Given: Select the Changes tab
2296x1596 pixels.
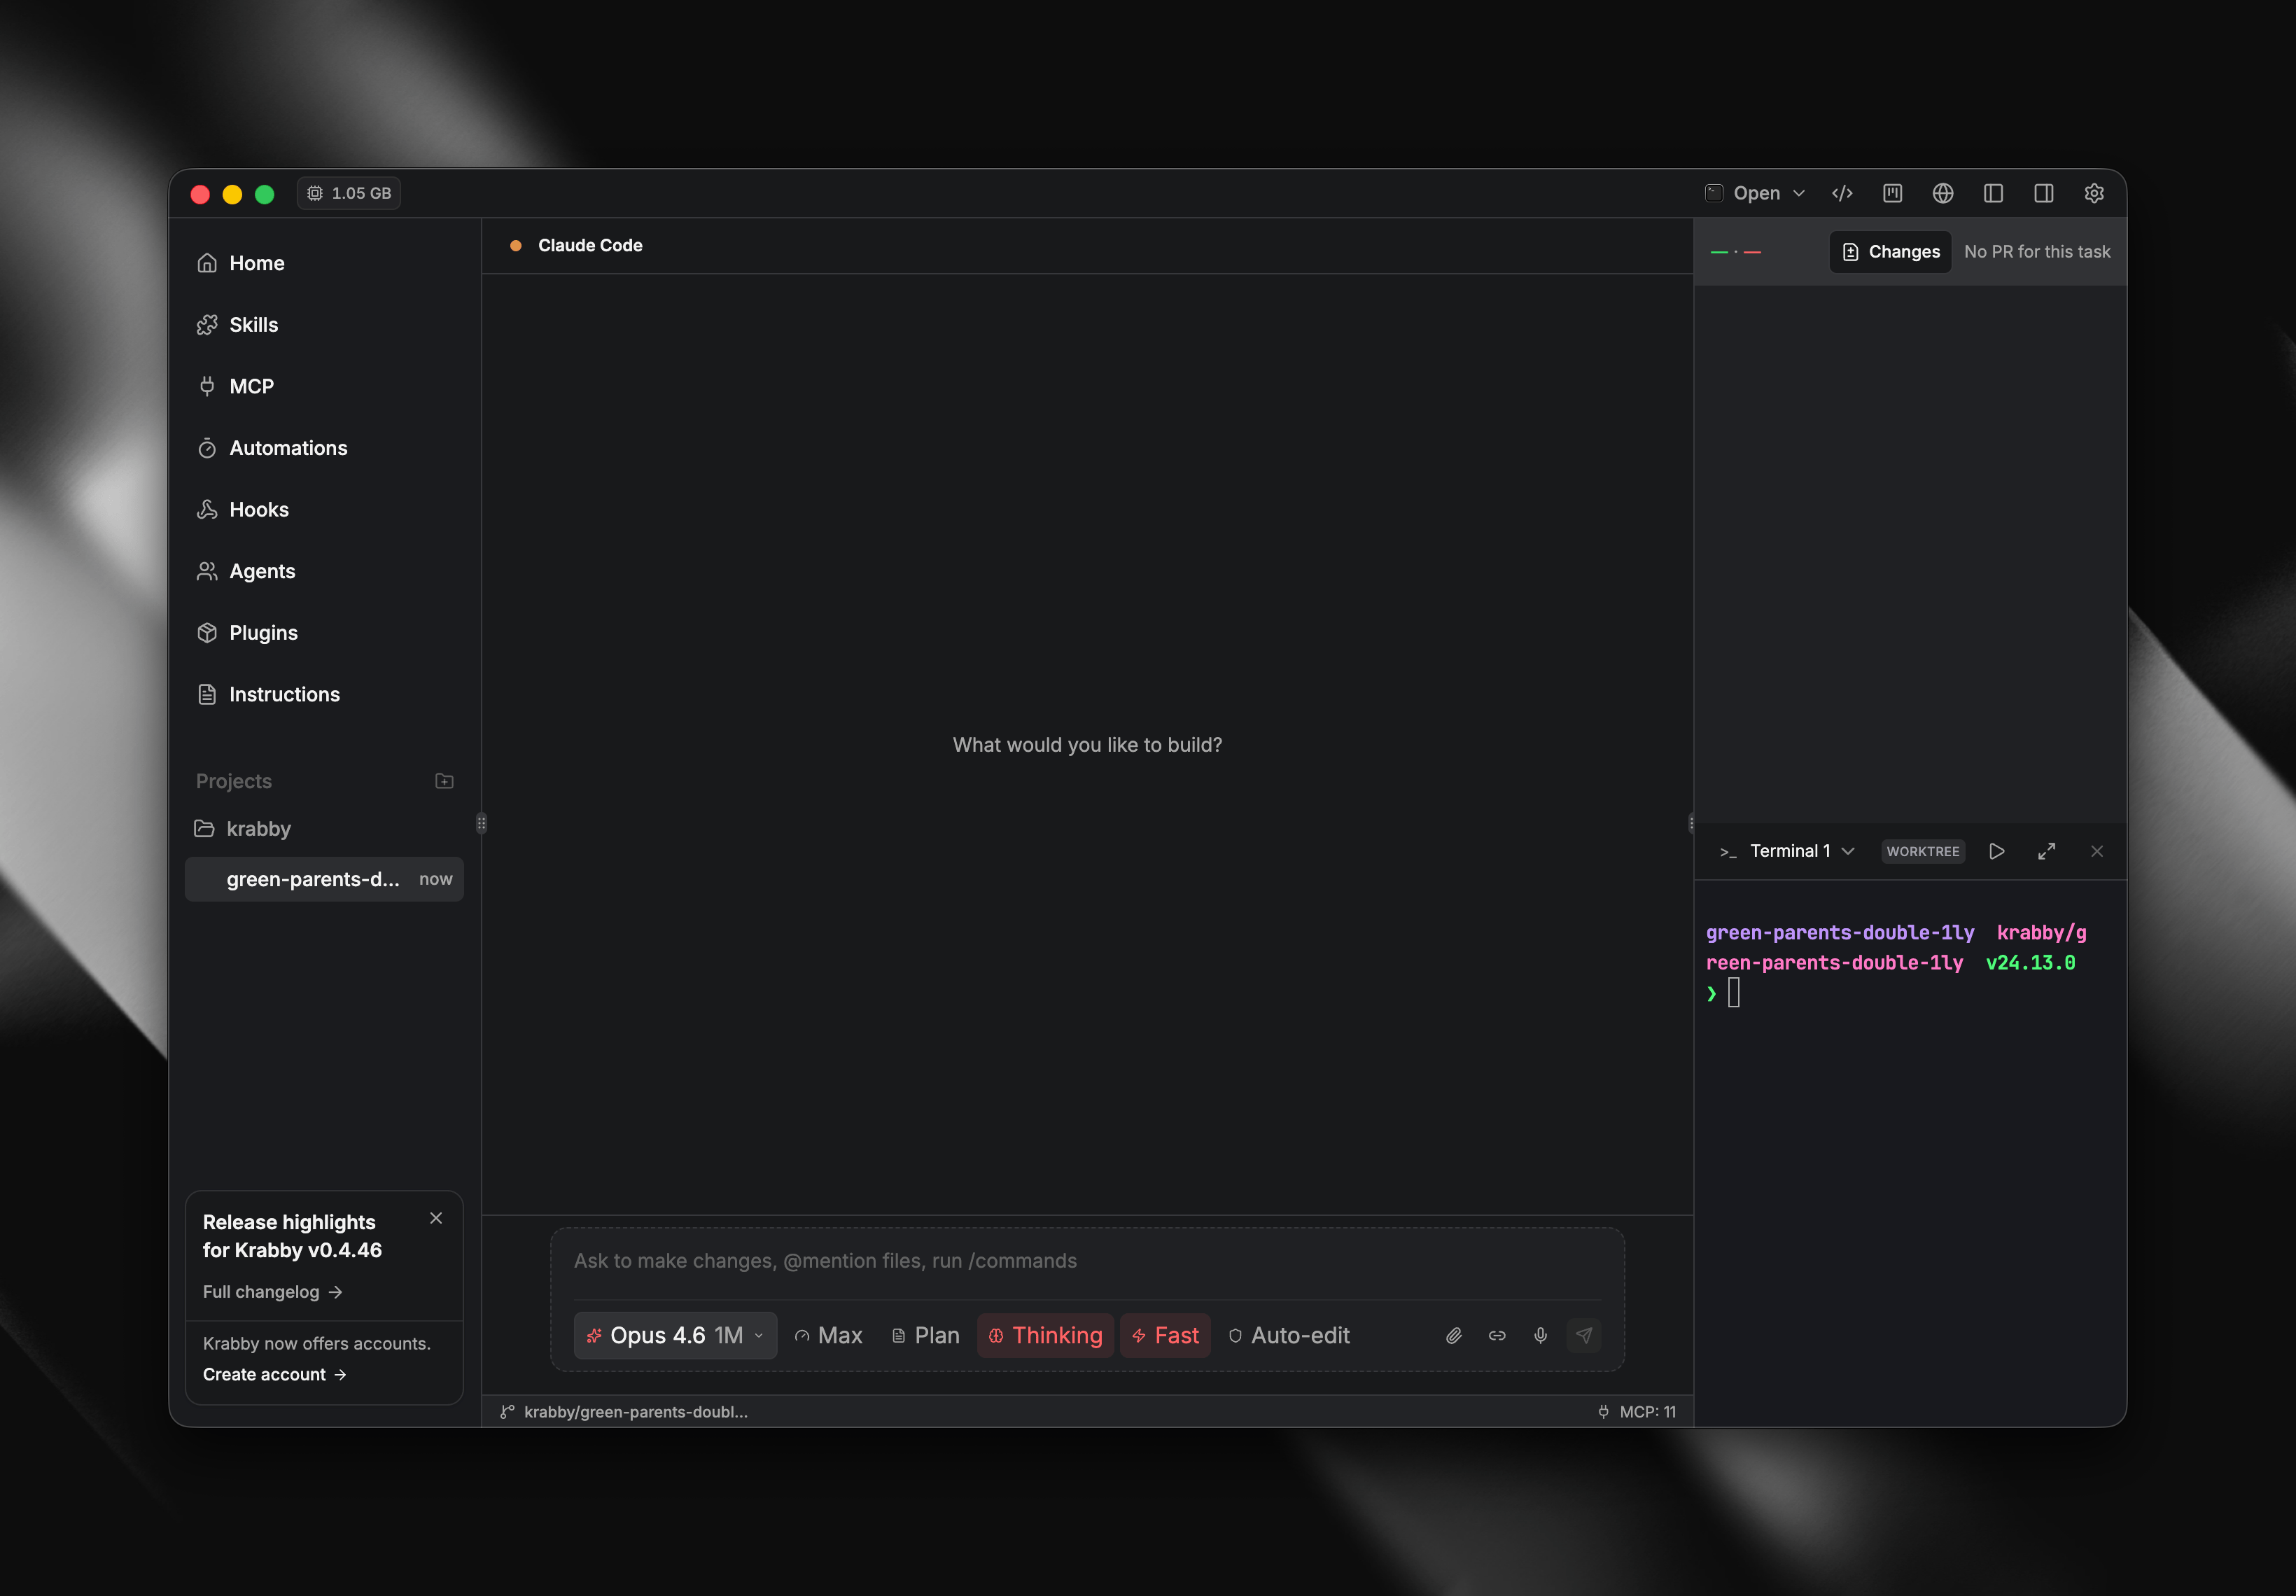Looking at the screenshot, I should click(1890, 252).
